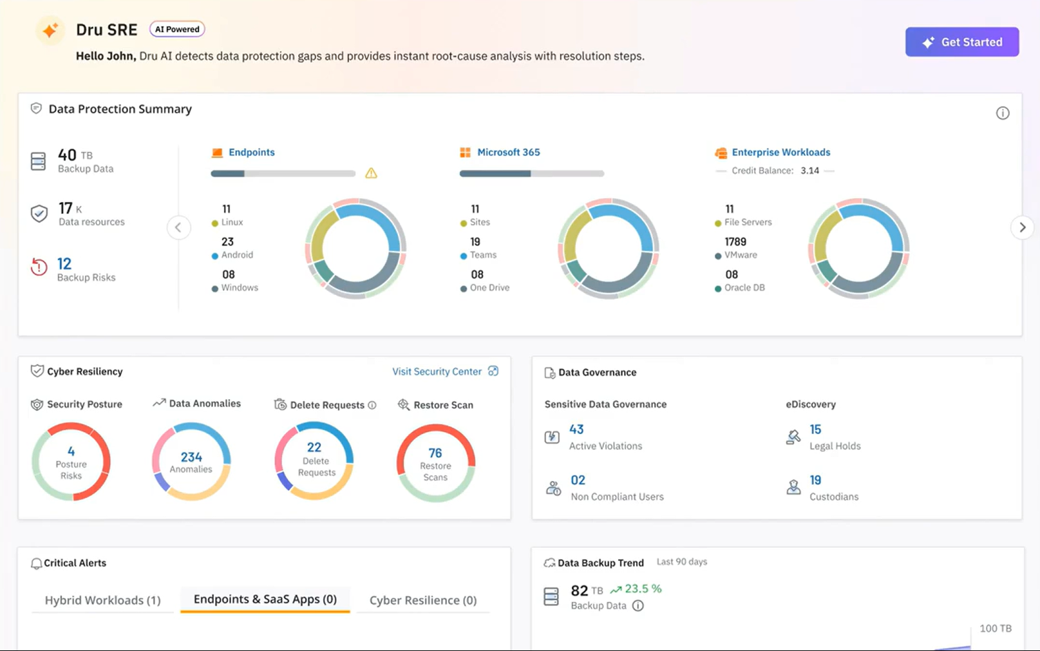The width and height of the screenshot is (1040, 651).
Task: Open the 234 Anomalies ring chart
Action: point(191,462)
